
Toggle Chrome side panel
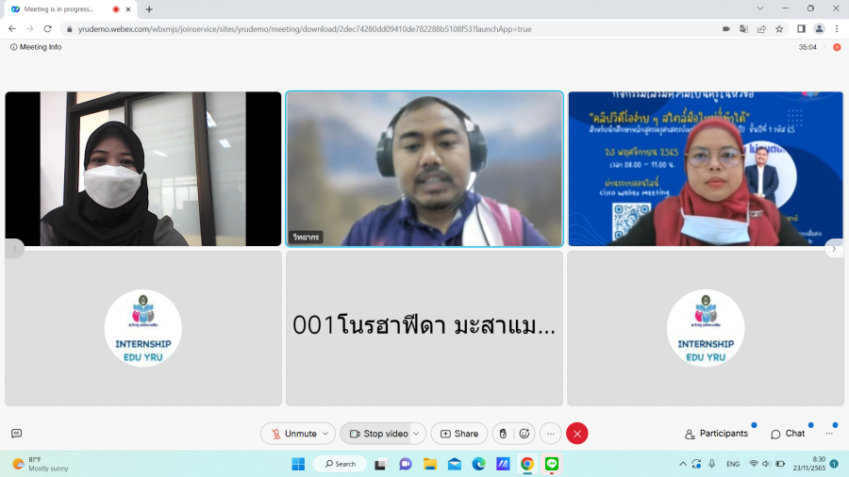click(801, 29)
